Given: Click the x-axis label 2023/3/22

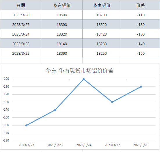Looking at the screenshot, I should click(26, 145).
